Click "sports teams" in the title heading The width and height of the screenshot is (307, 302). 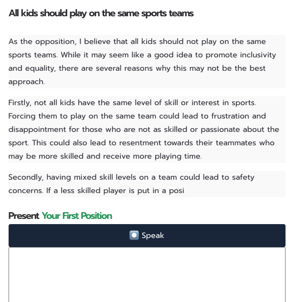click(168, 13)
